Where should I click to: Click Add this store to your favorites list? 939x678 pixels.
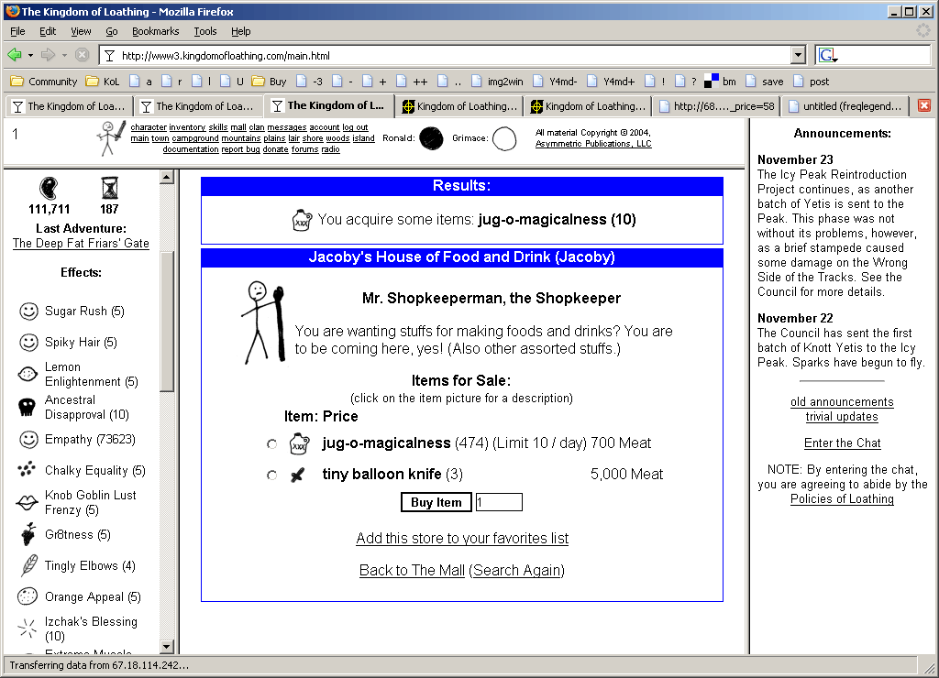click(462, 539)
